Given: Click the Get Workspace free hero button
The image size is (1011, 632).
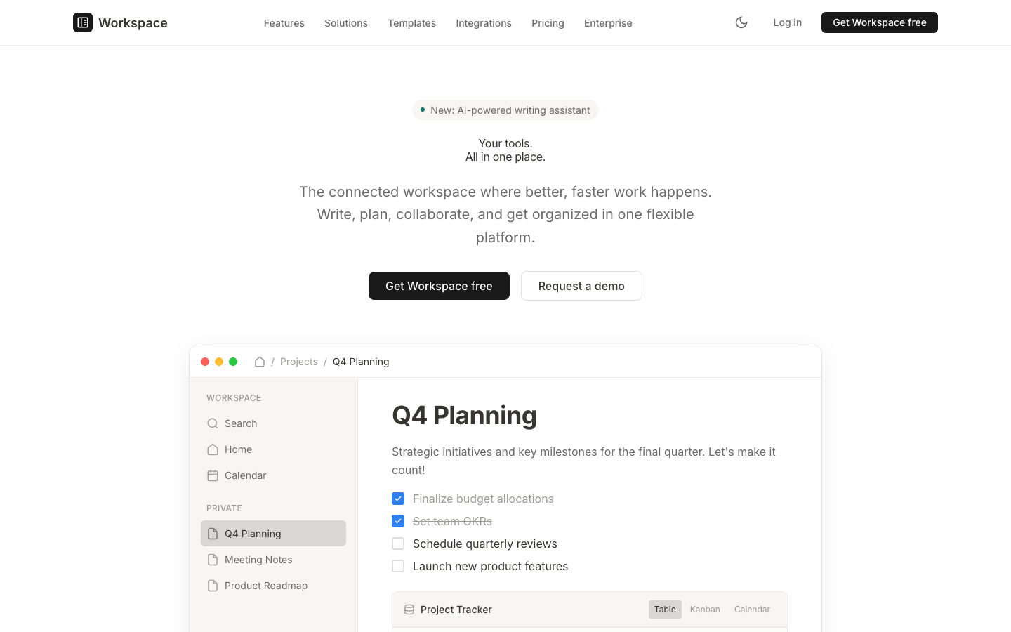Looking at the screenshot, I should (439, 286).
